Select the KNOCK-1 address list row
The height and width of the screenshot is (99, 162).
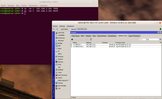pyautogui.click(x=116, y=45)
